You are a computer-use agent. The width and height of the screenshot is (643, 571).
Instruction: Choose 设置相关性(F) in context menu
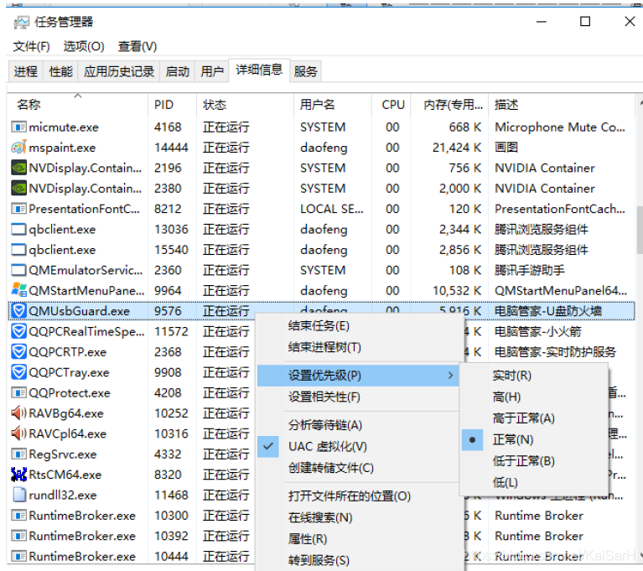[358, 397]
